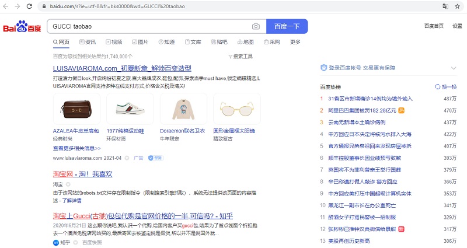
Task: Click the 圆形金属框太阳镜 caption link
Action: tap(234, 131)
